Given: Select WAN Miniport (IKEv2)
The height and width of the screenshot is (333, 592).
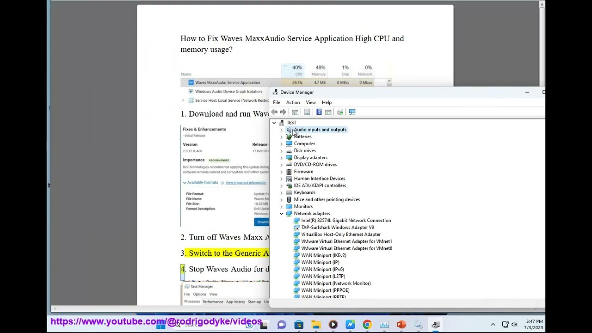Looking at the screenshot, I should tap(324, 255).
